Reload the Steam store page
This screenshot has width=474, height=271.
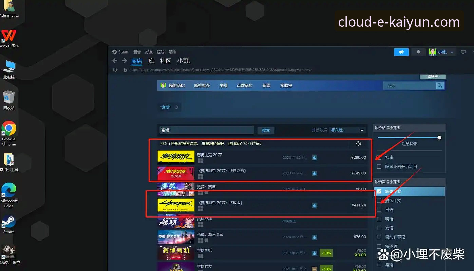pyautogui.click(x=115, y=70)
